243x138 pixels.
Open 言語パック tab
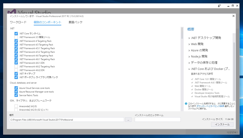tap(75, 22)
